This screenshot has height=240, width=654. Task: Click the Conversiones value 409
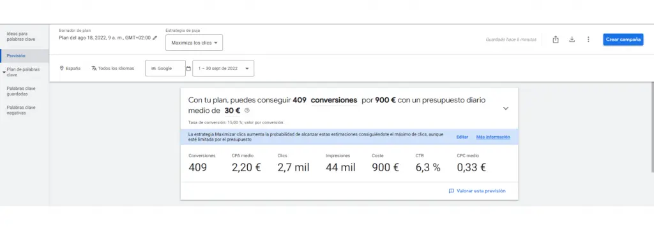point(198,167)
